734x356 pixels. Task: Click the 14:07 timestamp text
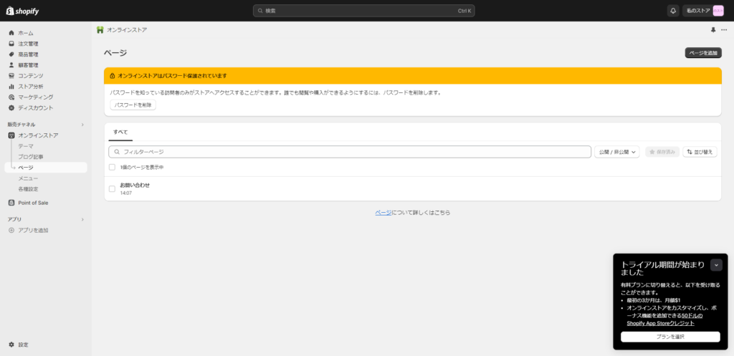pyautogui.click(x=125, y=193)
